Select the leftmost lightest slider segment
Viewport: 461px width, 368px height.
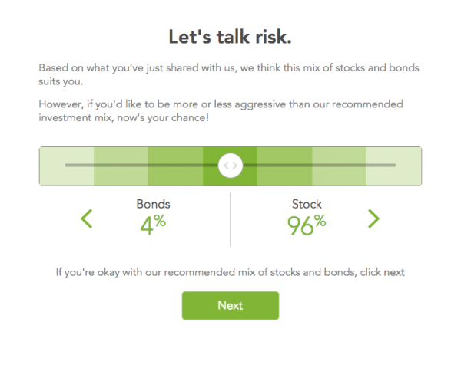(x=67, y=178)
